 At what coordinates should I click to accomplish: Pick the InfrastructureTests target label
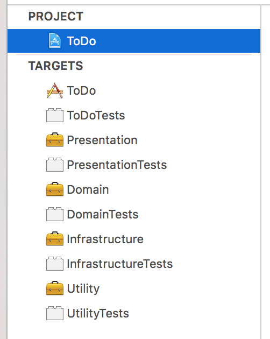click(120, 264)
